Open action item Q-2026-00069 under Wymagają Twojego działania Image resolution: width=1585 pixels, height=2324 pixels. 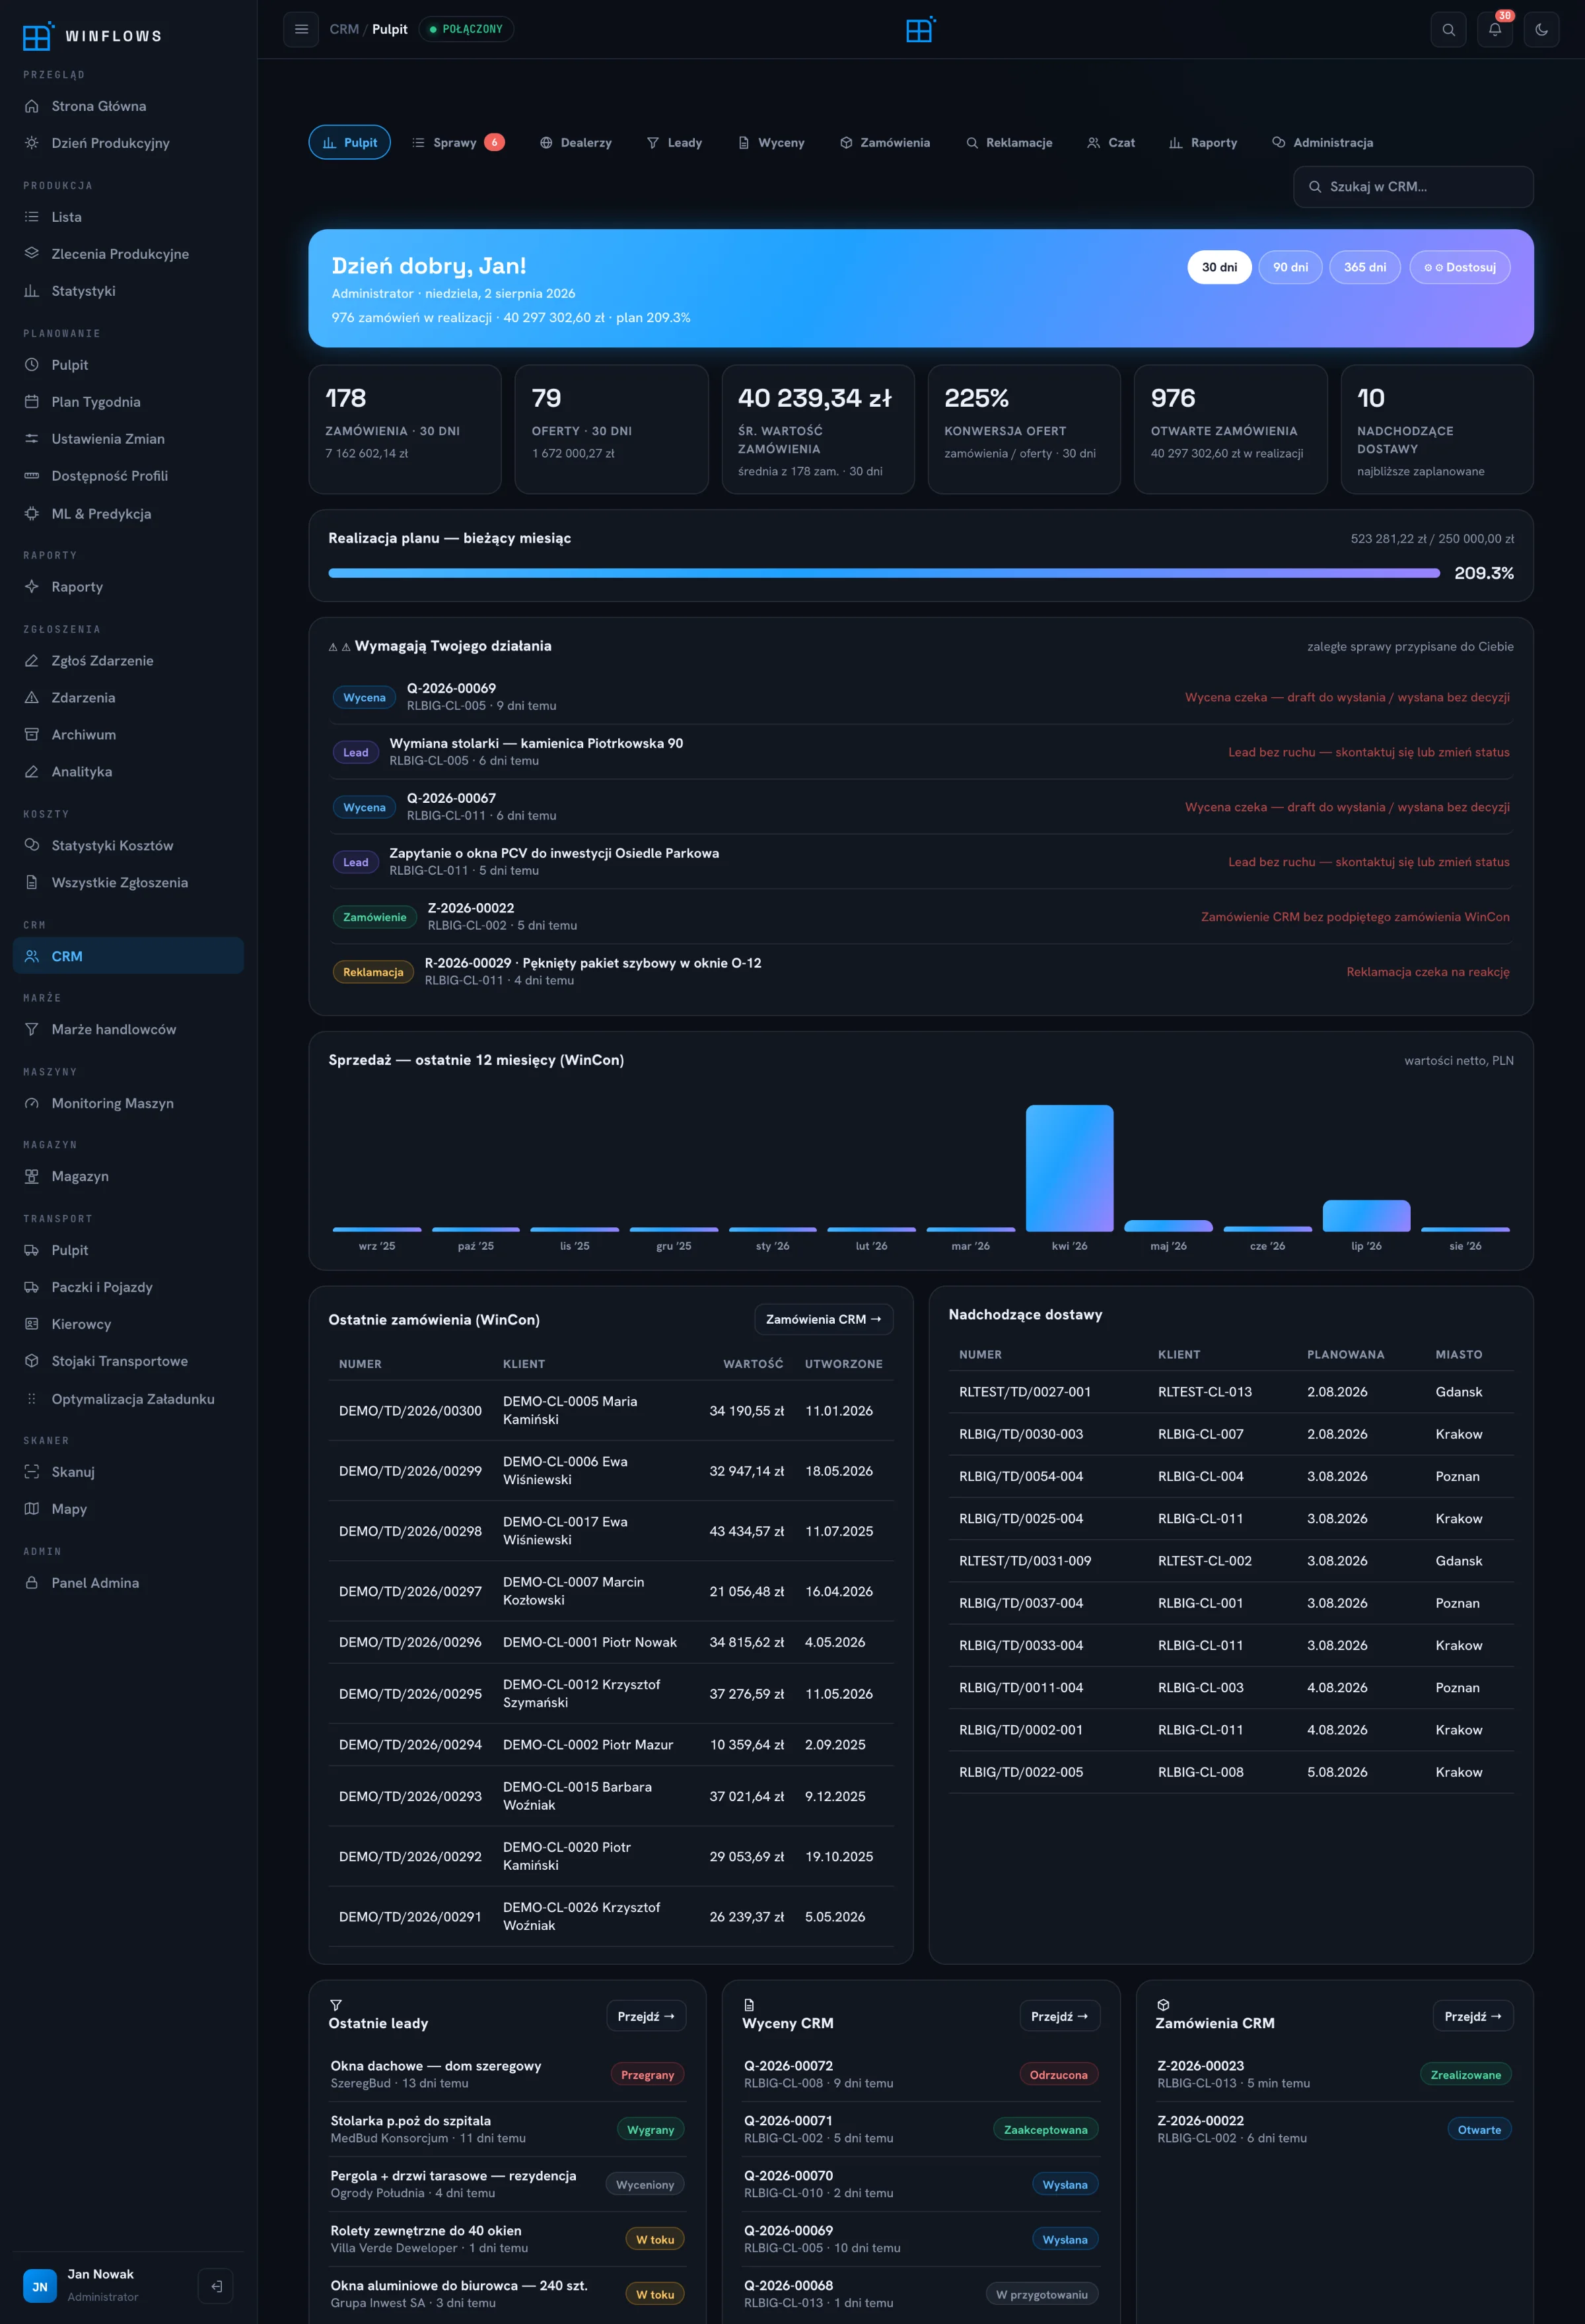click(921, 697)
